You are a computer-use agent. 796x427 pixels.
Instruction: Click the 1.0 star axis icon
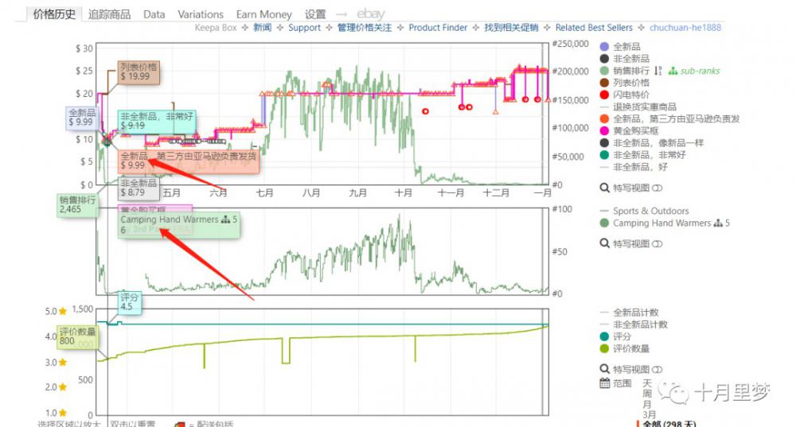(63, 413)
